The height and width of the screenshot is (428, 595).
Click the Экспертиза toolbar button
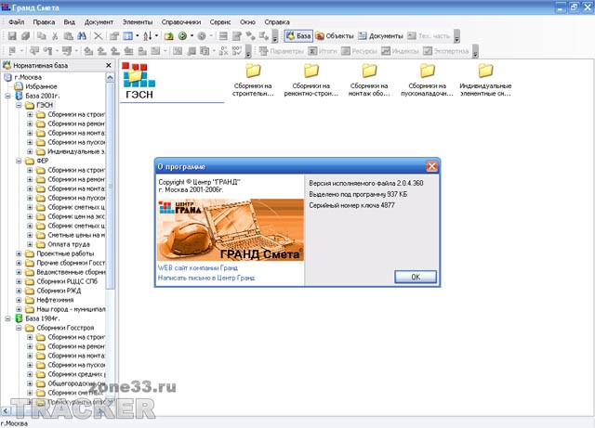pyautogui.click(x=446, y=51)
